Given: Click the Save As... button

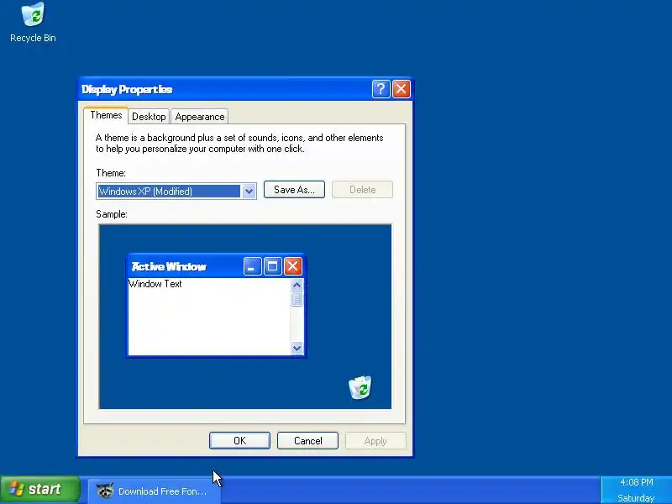Looking at the screenshot, I should [x=294, y=190].
